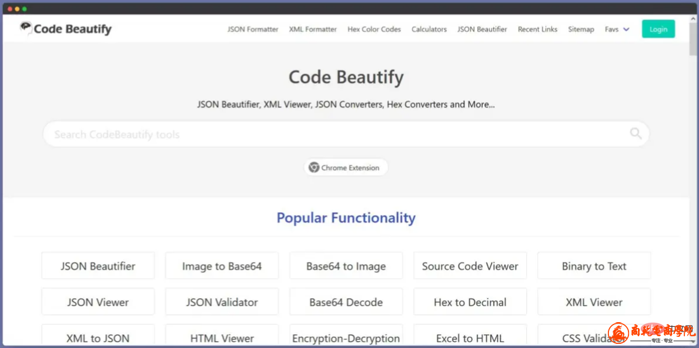Click the search magnifier icon

[636, 133]
